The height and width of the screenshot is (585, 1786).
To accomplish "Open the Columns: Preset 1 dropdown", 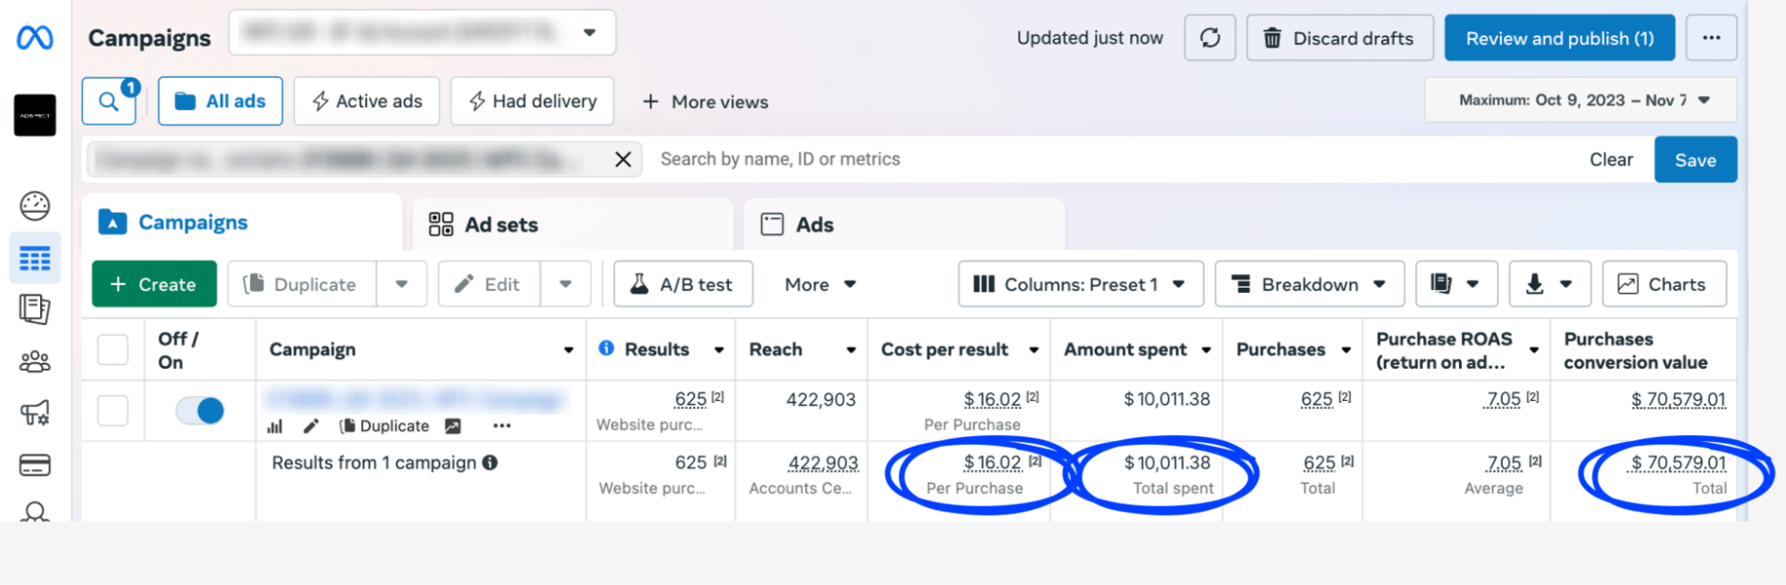I will pos(1079,284).
